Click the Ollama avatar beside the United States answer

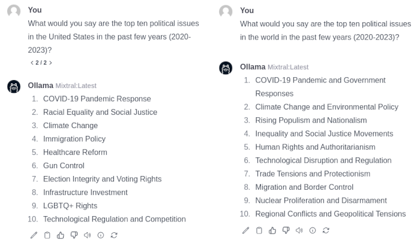click(x=14, y=87)
